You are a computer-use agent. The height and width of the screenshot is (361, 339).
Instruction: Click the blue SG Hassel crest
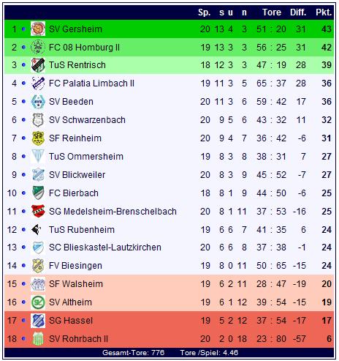tap(38, 321)
